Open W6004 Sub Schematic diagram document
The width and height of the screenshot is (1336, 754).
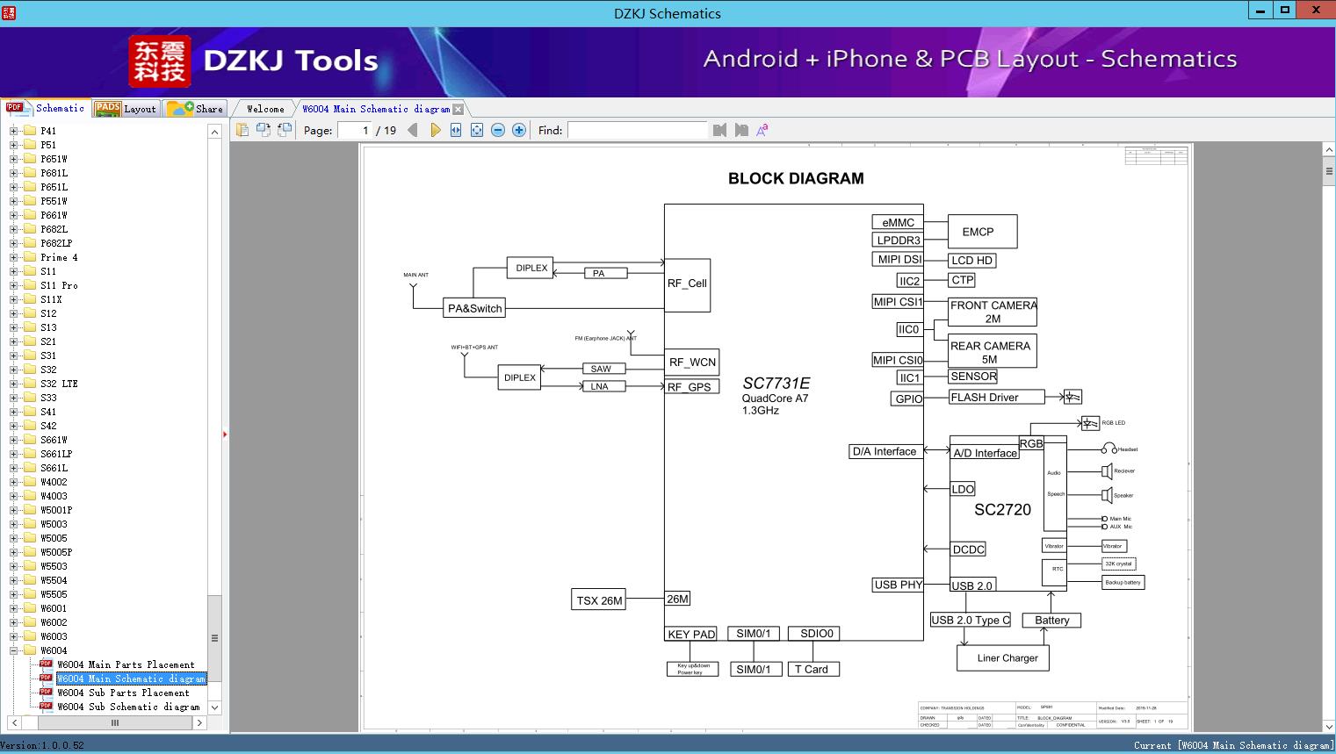(x=132, y=707)
